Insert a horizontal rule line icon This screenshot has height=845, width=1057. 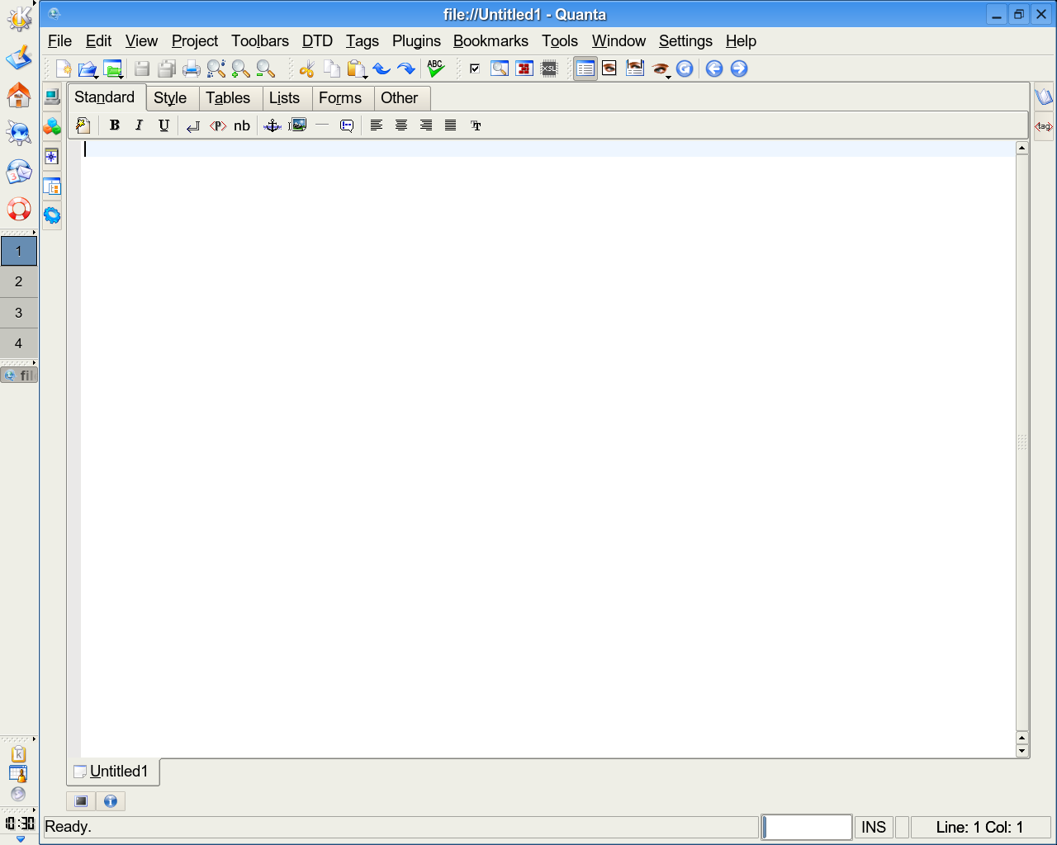point(322,125)
